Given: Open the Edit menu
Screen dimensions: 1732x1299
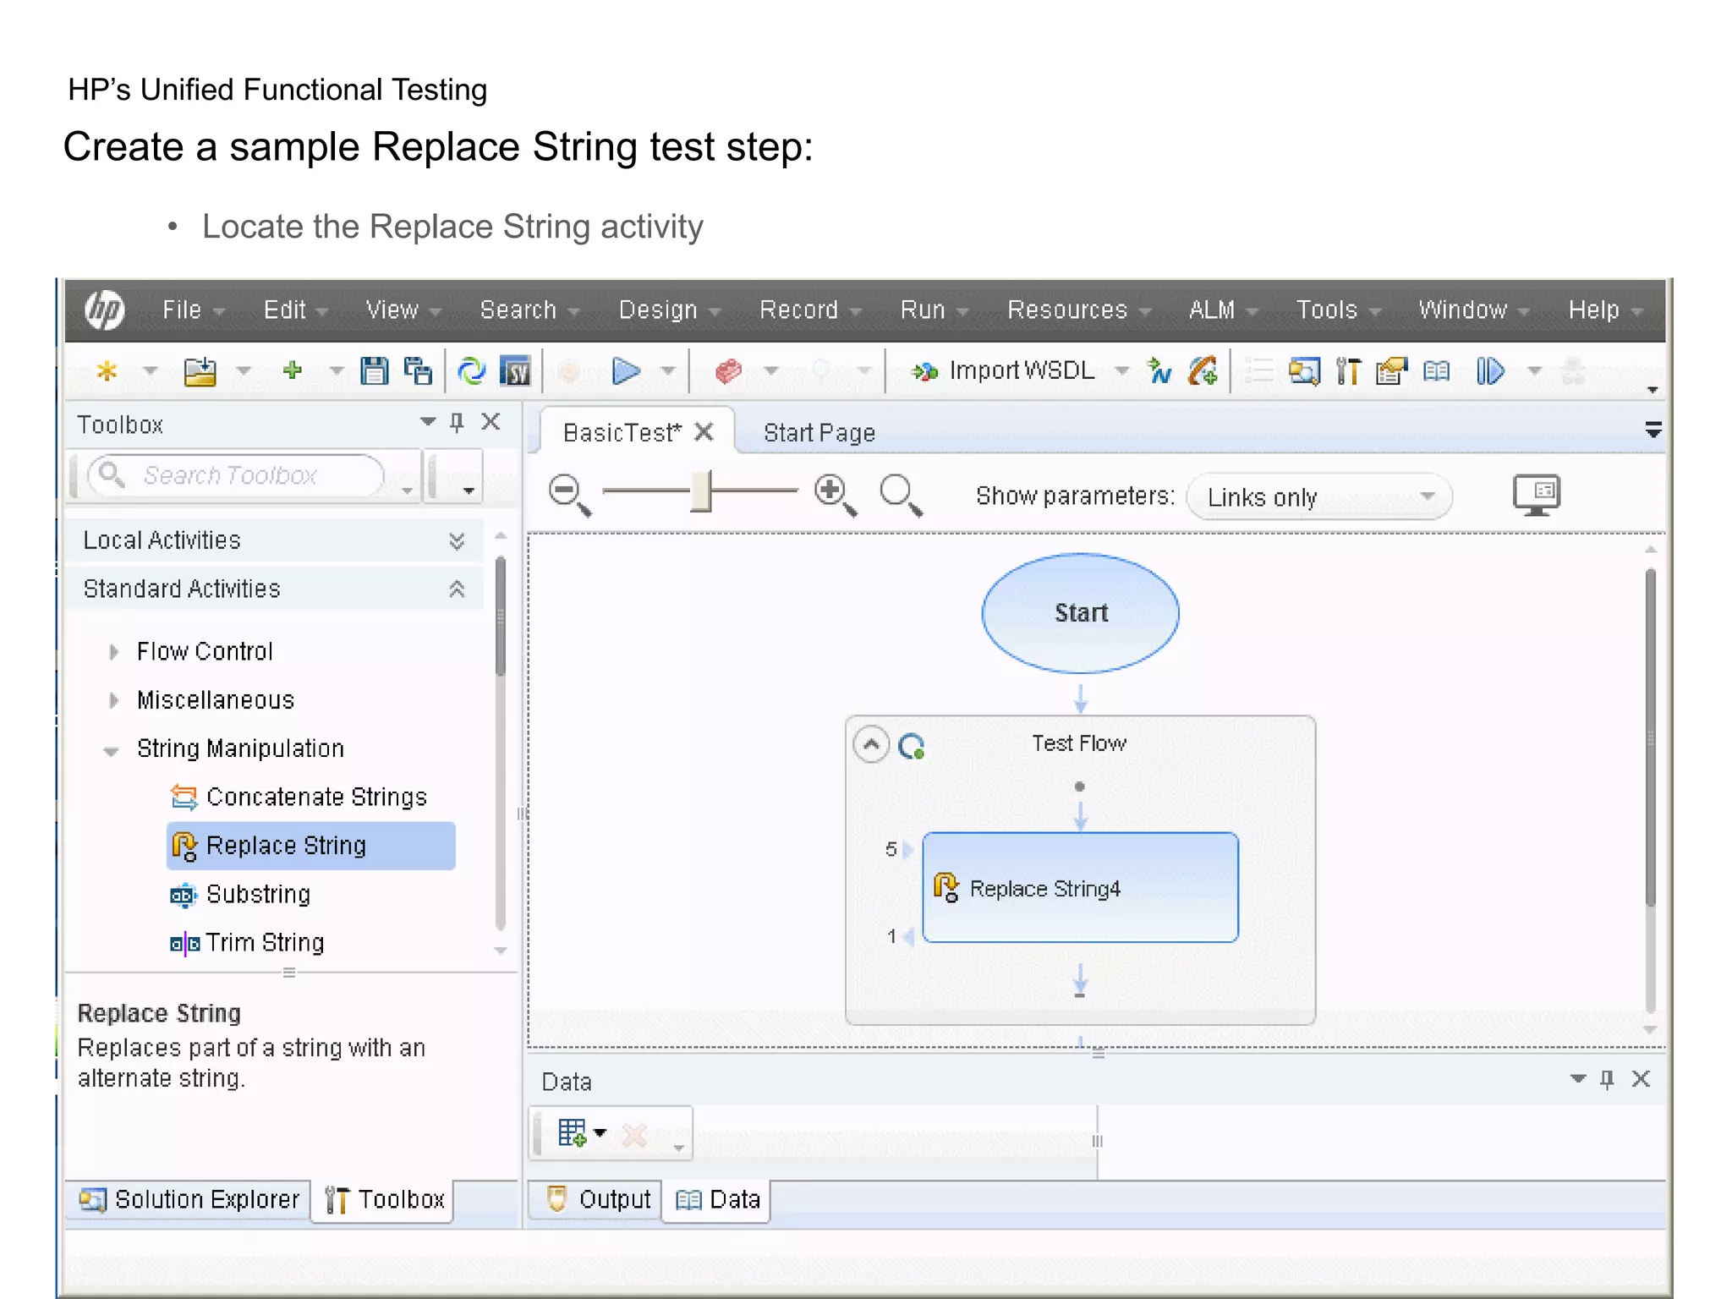Looking at the screenshot, I should (295, 310).
